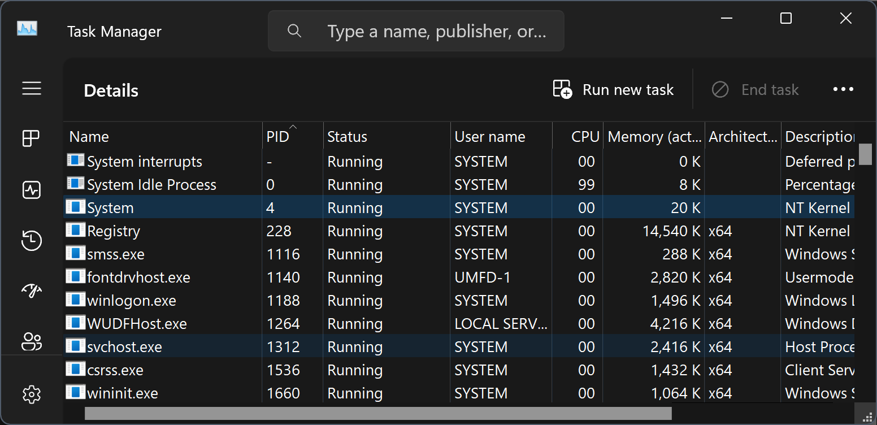Click PID value 1660
The image size is (877, 425).
click(x=283, y=393)
